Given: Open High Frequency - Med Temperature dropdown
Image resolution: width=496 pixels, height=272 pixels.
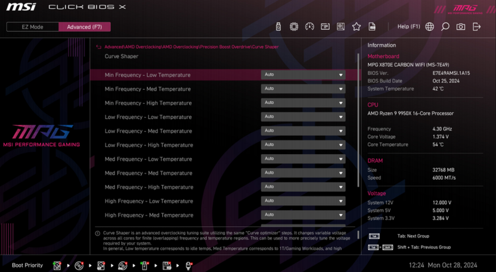Looking at the screenshot, I should pos(303,215).
